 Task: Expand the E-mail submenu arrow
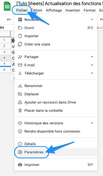92,65
